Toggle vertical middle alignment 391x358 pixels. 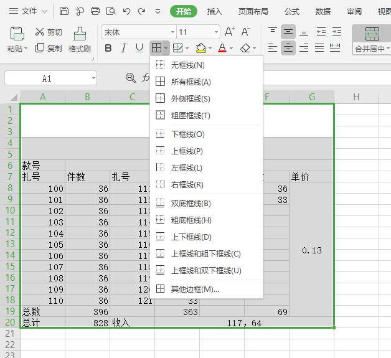pos(288,32)
